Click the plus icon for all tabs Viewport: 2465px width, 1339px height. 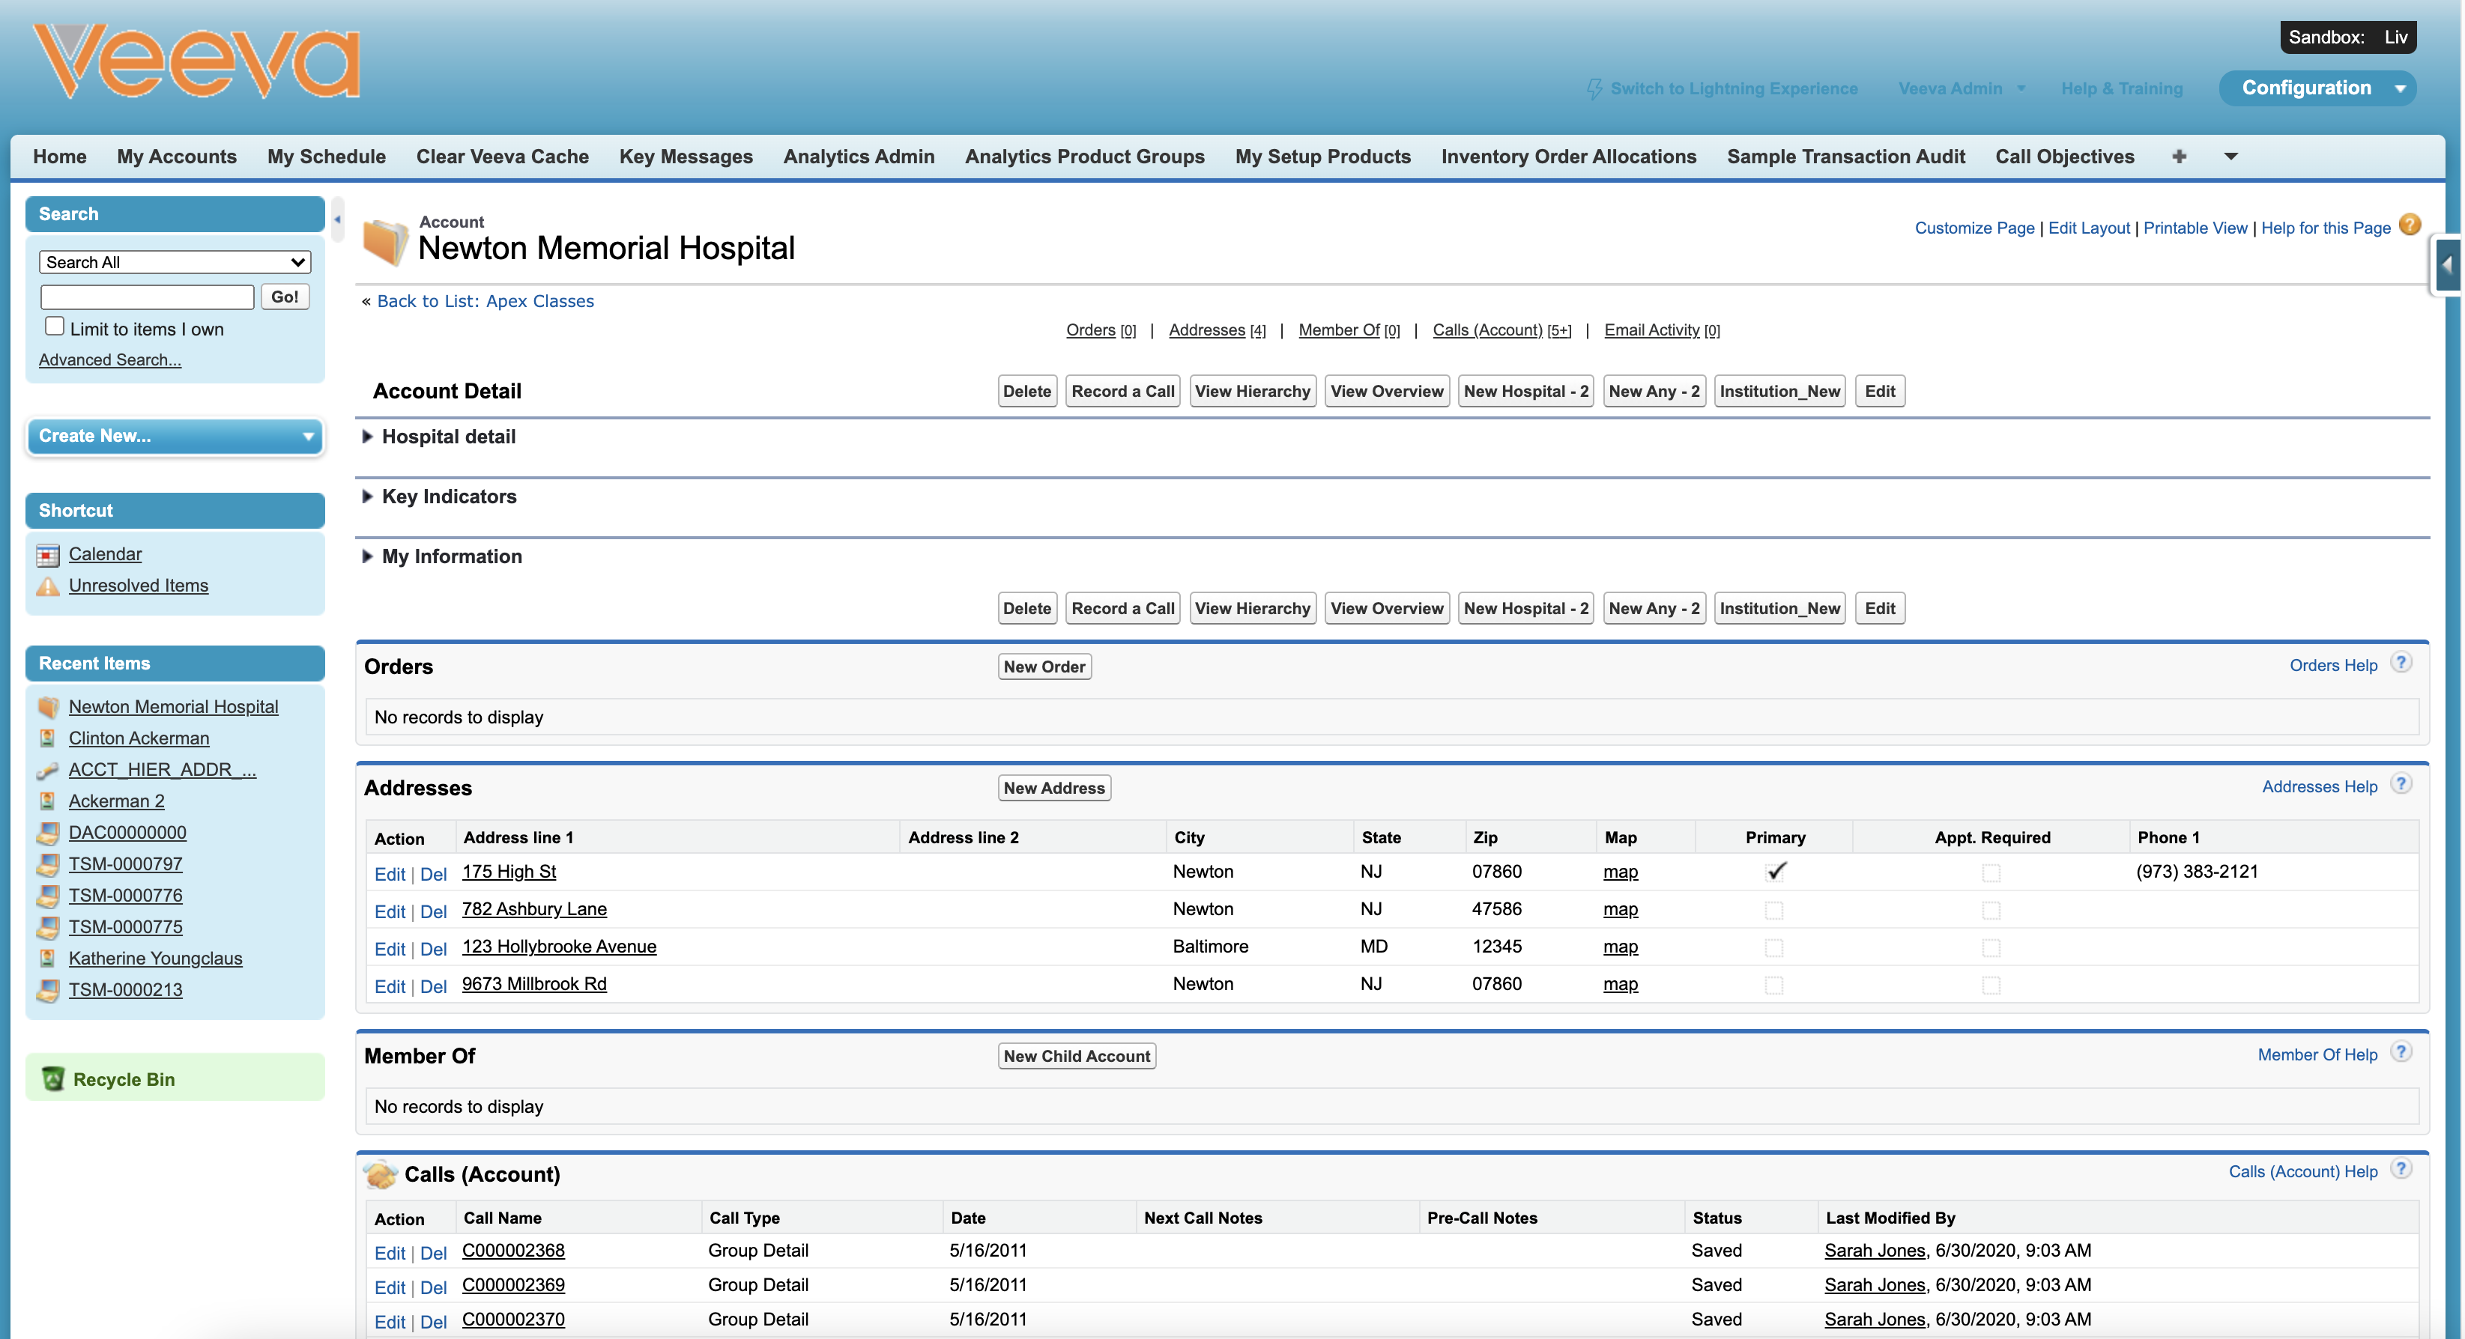pos(2179,156)
